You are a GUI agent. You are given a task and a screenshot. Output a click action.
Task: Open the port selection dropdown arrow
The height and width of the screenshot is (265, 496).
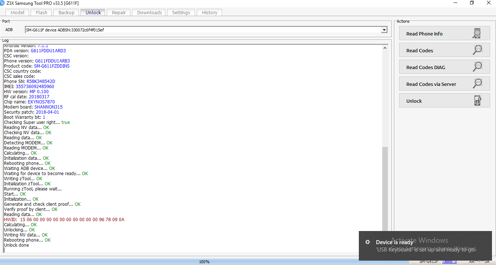[384, 30]
